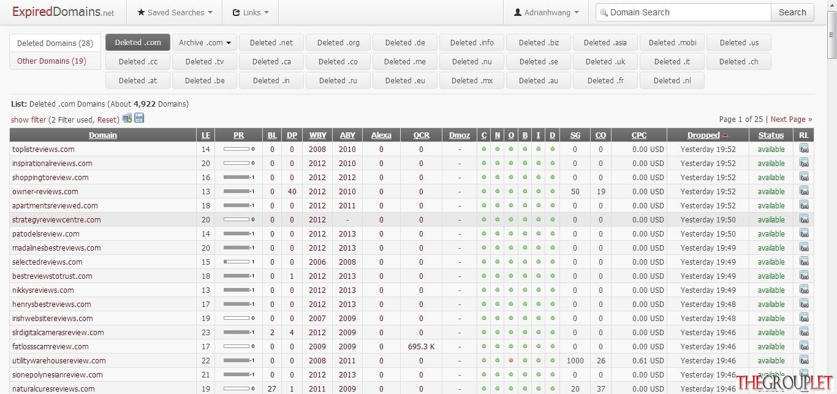Open the utilitywarehousereview.com domain link
Viewport: 837px width, 394px height.
pos(59,360)
